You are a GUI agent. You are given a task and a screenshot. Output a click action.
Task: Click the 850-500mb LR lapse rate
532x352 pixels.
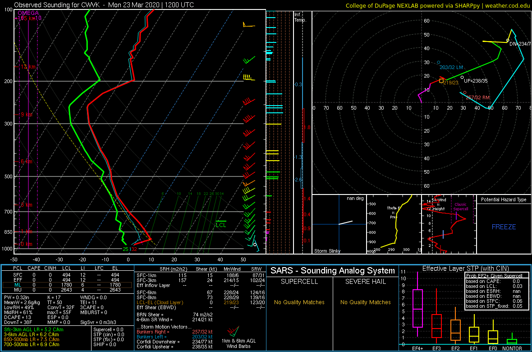[x=32, y=339]
